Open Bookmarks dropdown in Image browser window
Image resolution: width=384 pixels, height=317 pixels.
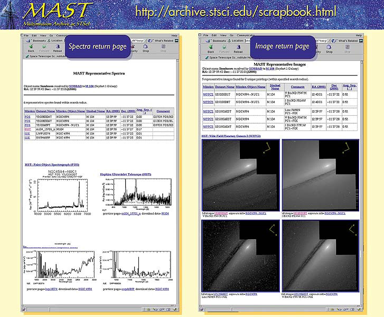[220, 40]
